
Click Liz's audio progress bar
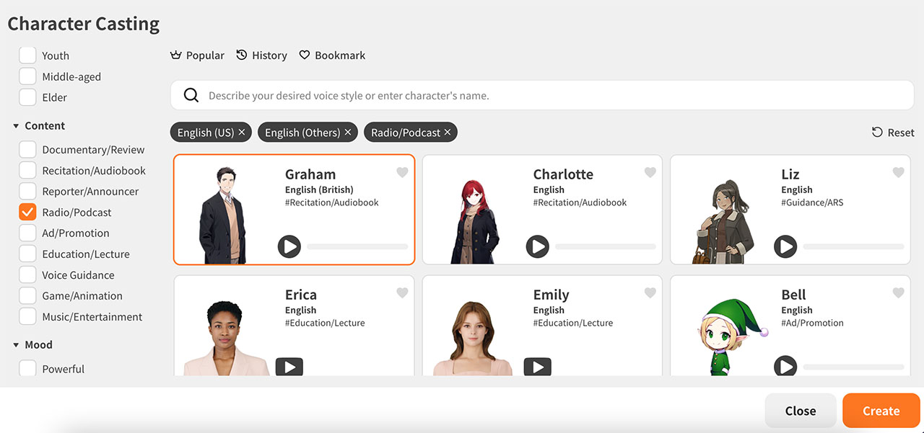click(x=853, y=247)
